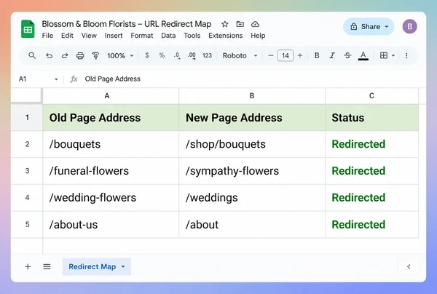Expand the Redirect Map tab dropdown arrow
The height and width of the screenshot is (294, 437).
123,267
